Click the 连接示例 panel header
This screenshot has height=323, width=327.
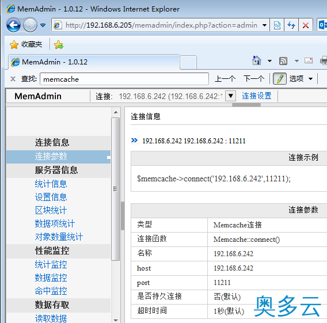click(x=303, y=157)
